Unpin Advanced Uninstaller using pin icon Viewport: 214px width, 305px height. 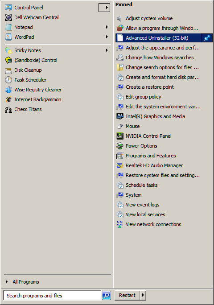[x=207, y=38]
